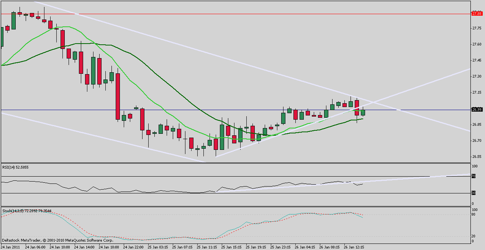Click the Stoch(14,3,5) indicator label
485x250 pixels.
pos(27,211)
